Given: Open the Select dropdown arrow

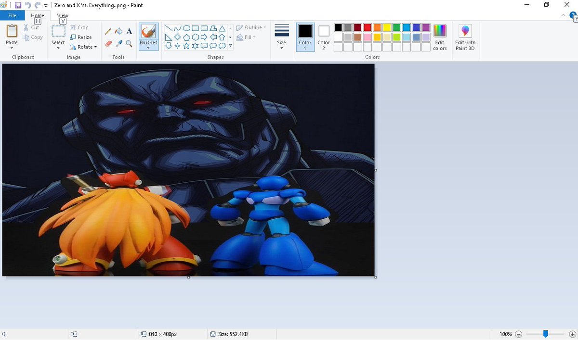Looking at the screenshot, I should pyautogui.click(x=58, y=49).
